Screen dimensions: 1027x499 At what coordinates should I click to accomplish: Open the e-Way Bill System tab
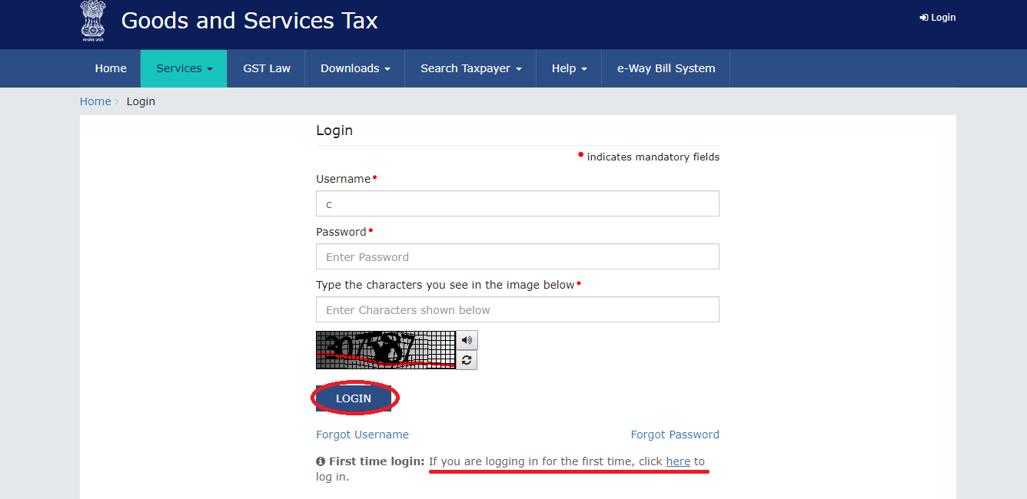pos(666,68)
